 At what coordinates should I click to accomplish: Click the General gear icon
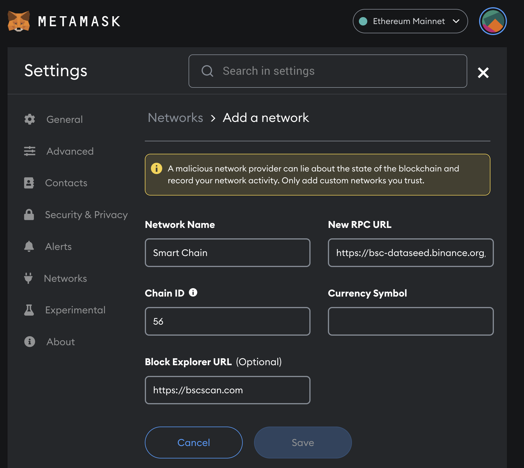coord(30,119)
